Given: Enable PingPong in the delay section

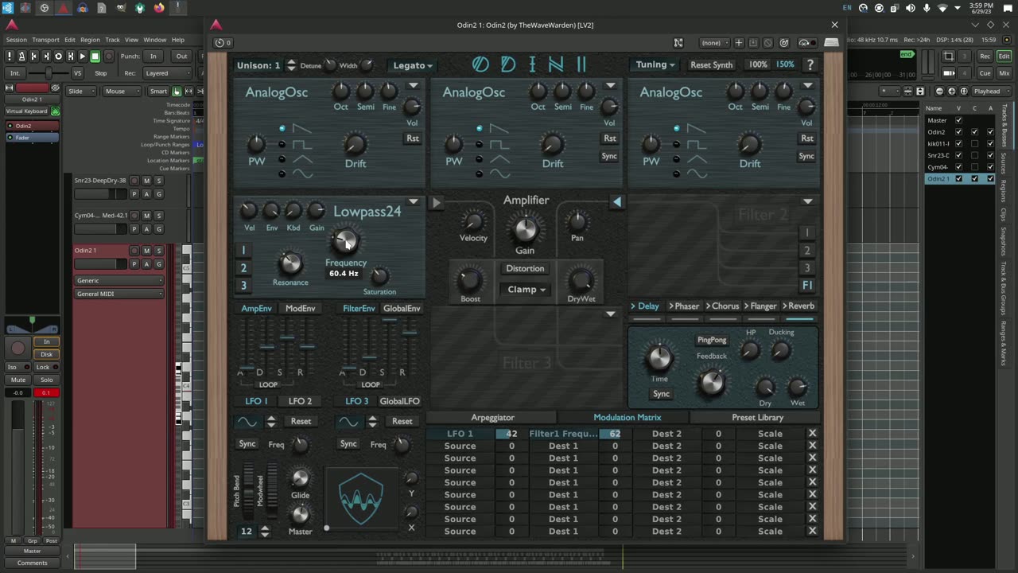Looking at the screenshot, I should pos(712,340).
